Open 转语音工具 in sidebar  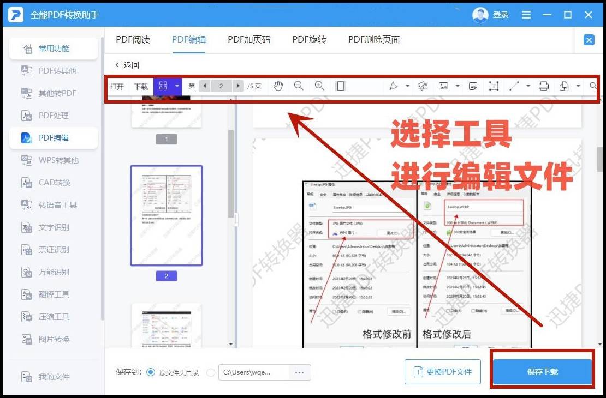pyautogui.click(x=54, y=205)
